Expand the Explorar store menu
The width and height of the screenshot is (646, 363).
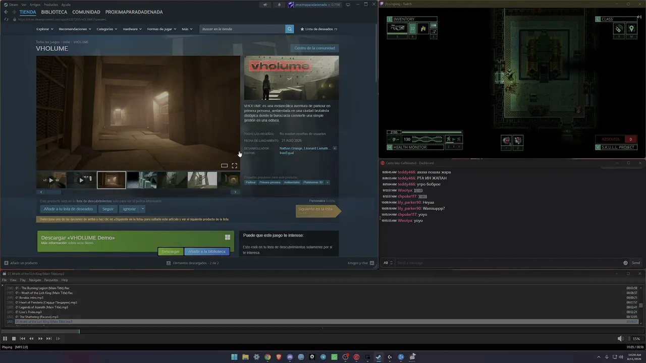pyautogui.click(x=45, y=29)
